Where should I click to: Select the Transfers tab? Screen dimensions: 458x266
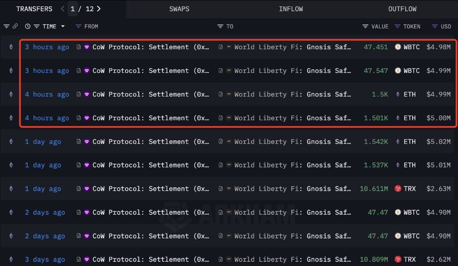[34, 9]
